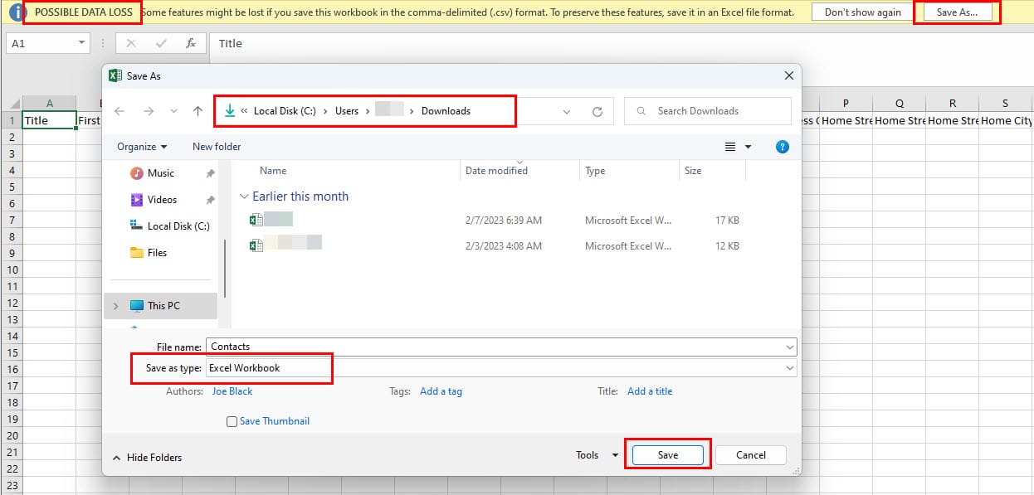Click Save As... in warning bar
Screen dimensions: 1034x495
coord(957,12)
